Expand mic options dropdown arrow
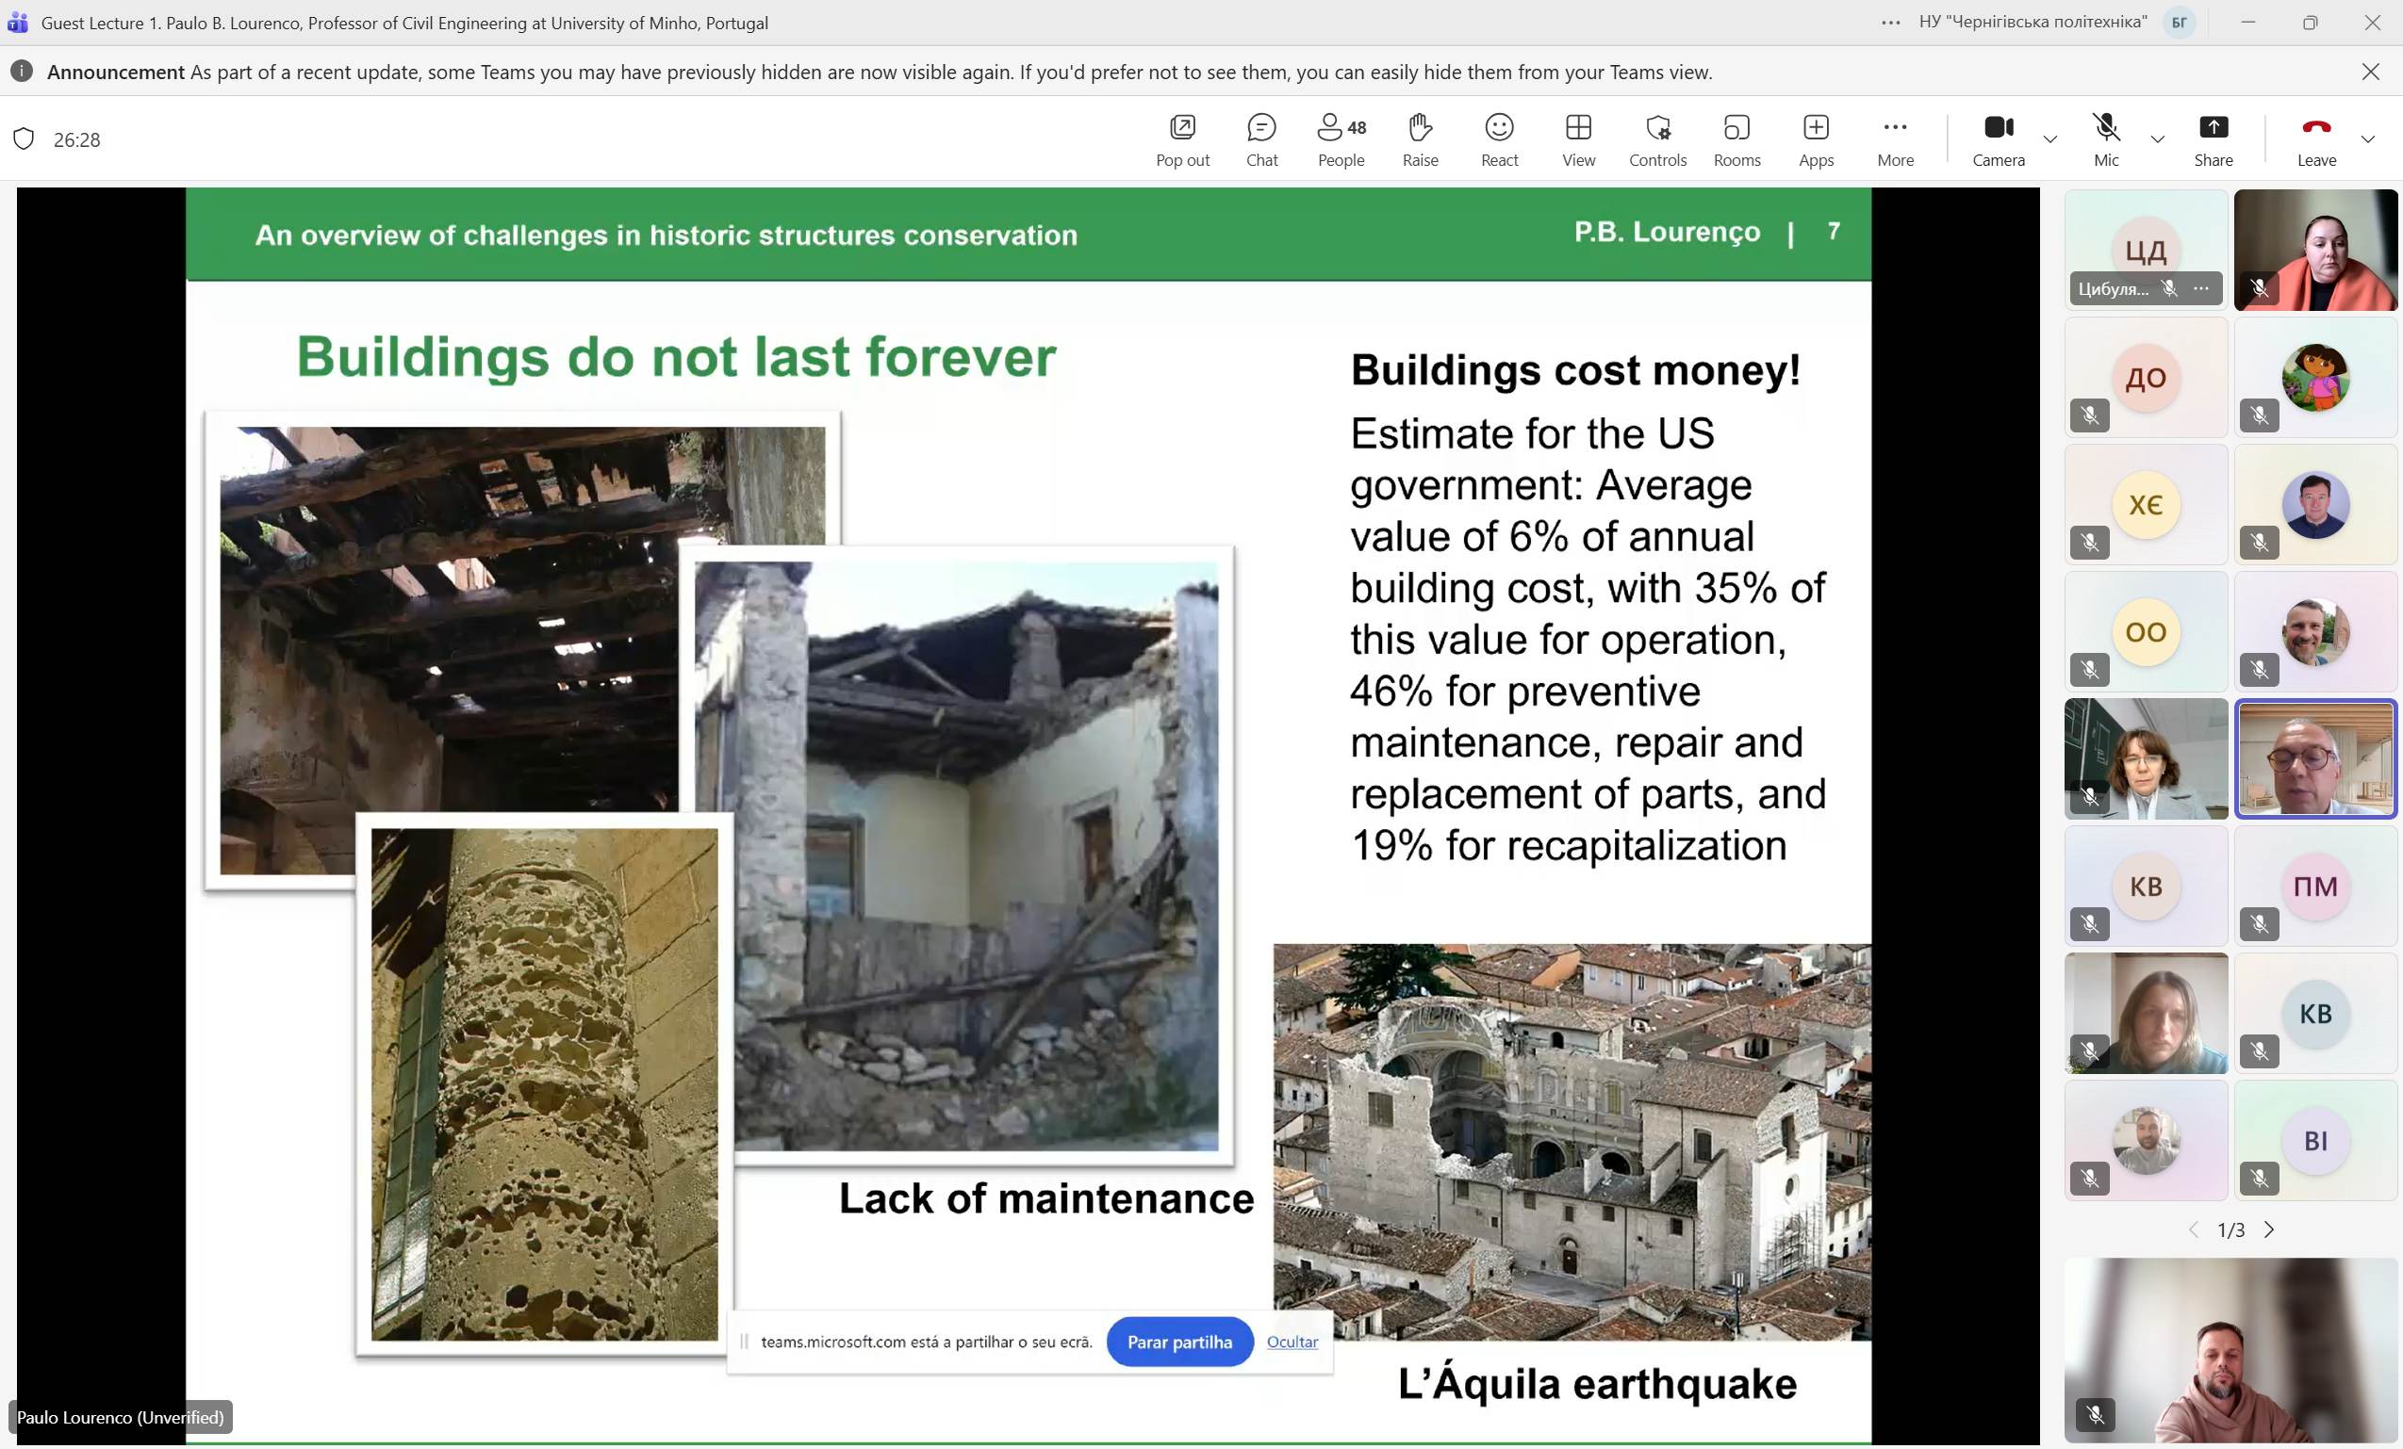 pyautogui.click(x=2157, y=139)
